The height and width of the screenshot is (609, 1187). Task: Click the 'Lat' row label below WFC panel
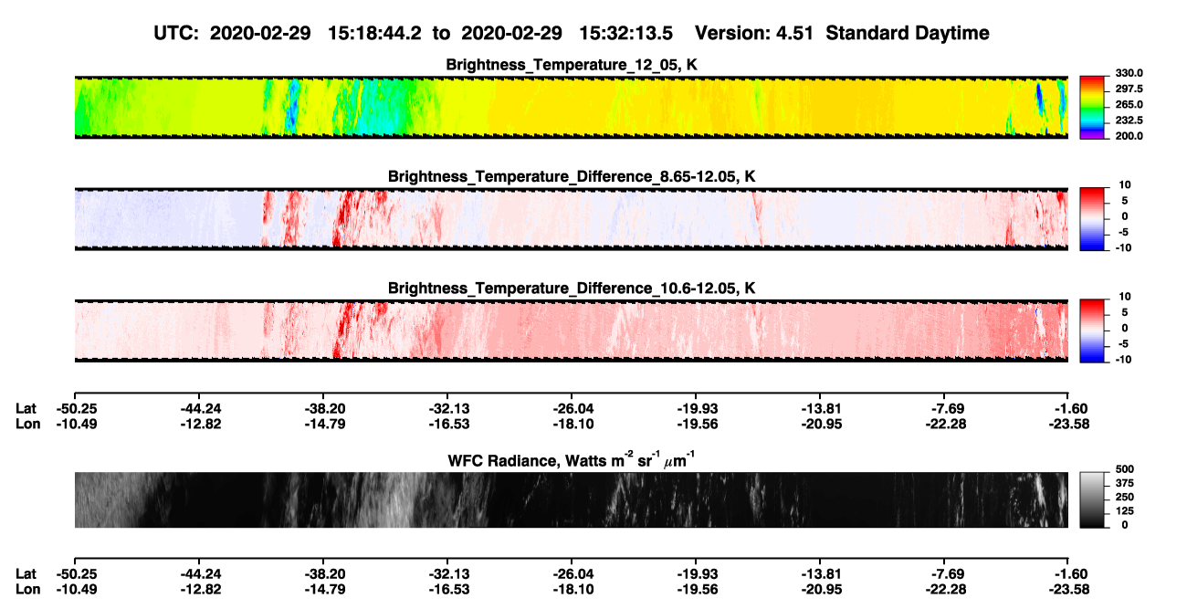click(x=26, y=574)
